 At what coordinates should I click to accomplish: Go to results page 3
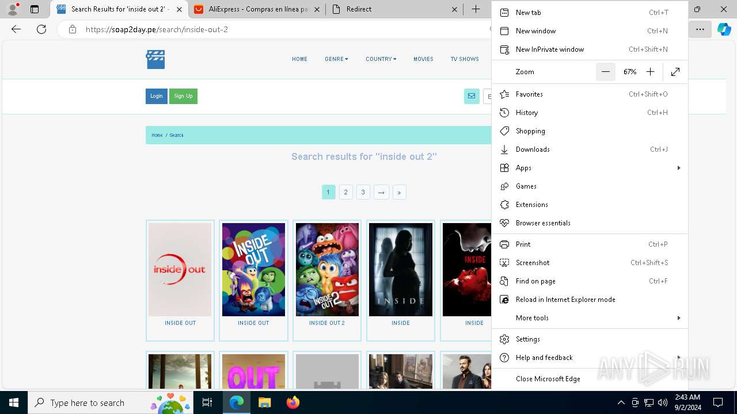pyautogui.click(x=363, y=193)
